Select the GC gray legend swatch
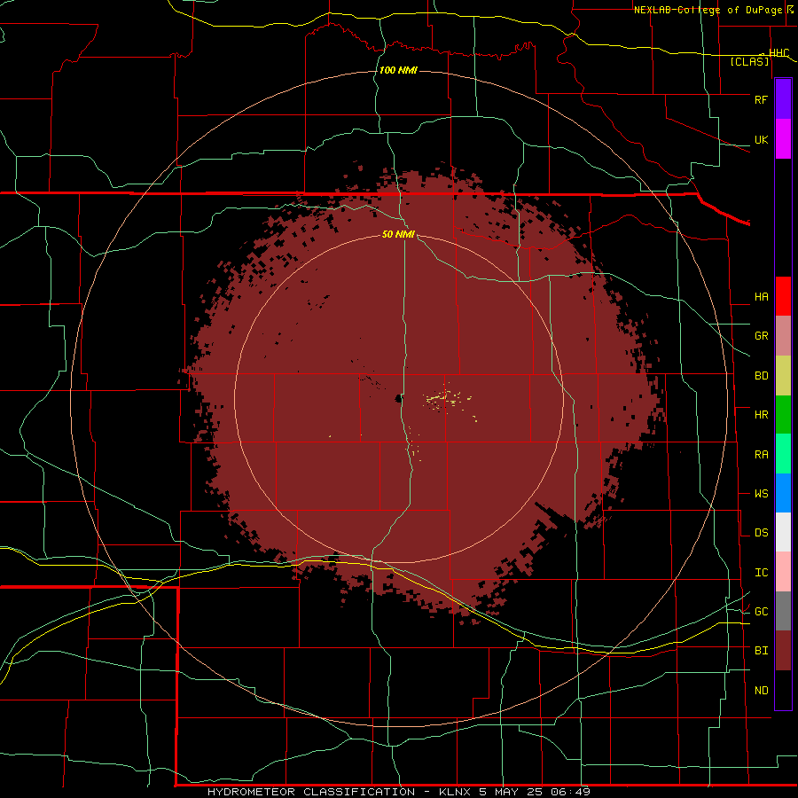The height and width of the screenshot is (798, 798). click(783, 611)
